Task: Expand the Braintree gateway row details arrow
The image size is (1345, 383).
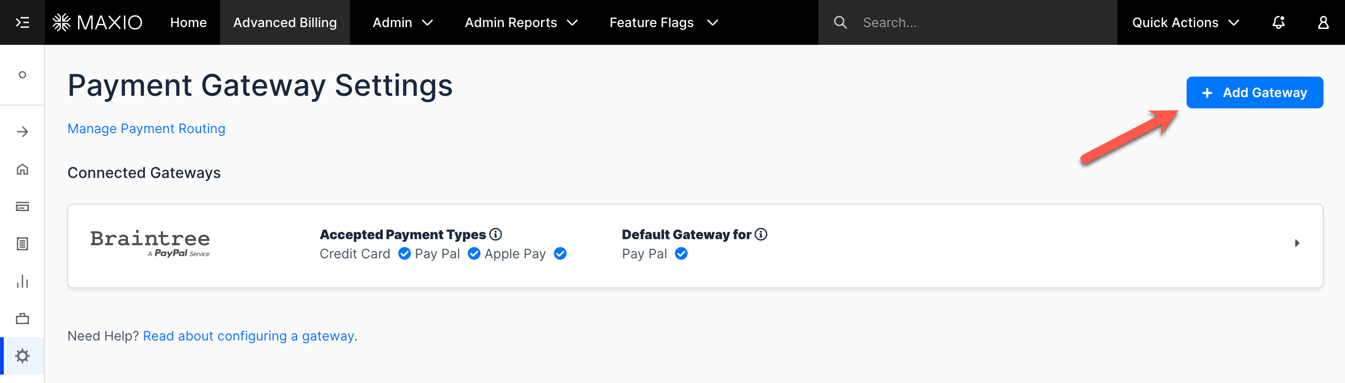Action: tap(1296, 242)
